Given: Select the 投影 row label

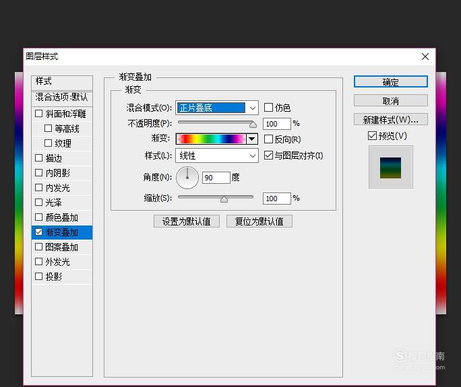Looking at the screenshot, I should pyautogui.click(x=54, y=277).
